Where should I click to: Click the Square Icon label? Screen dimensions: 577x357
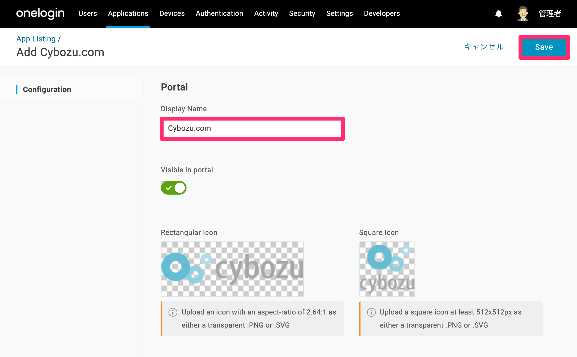click(379, 232)
